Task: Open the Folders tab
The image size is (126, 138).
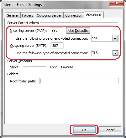Action: coord(28,15)
